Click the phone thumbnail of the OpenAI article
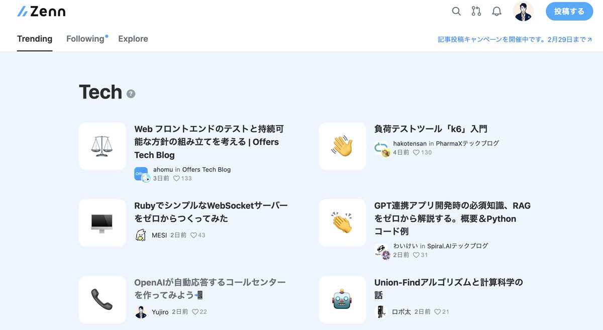Screen dimensions: 603x330 click(x=102, y=300)
